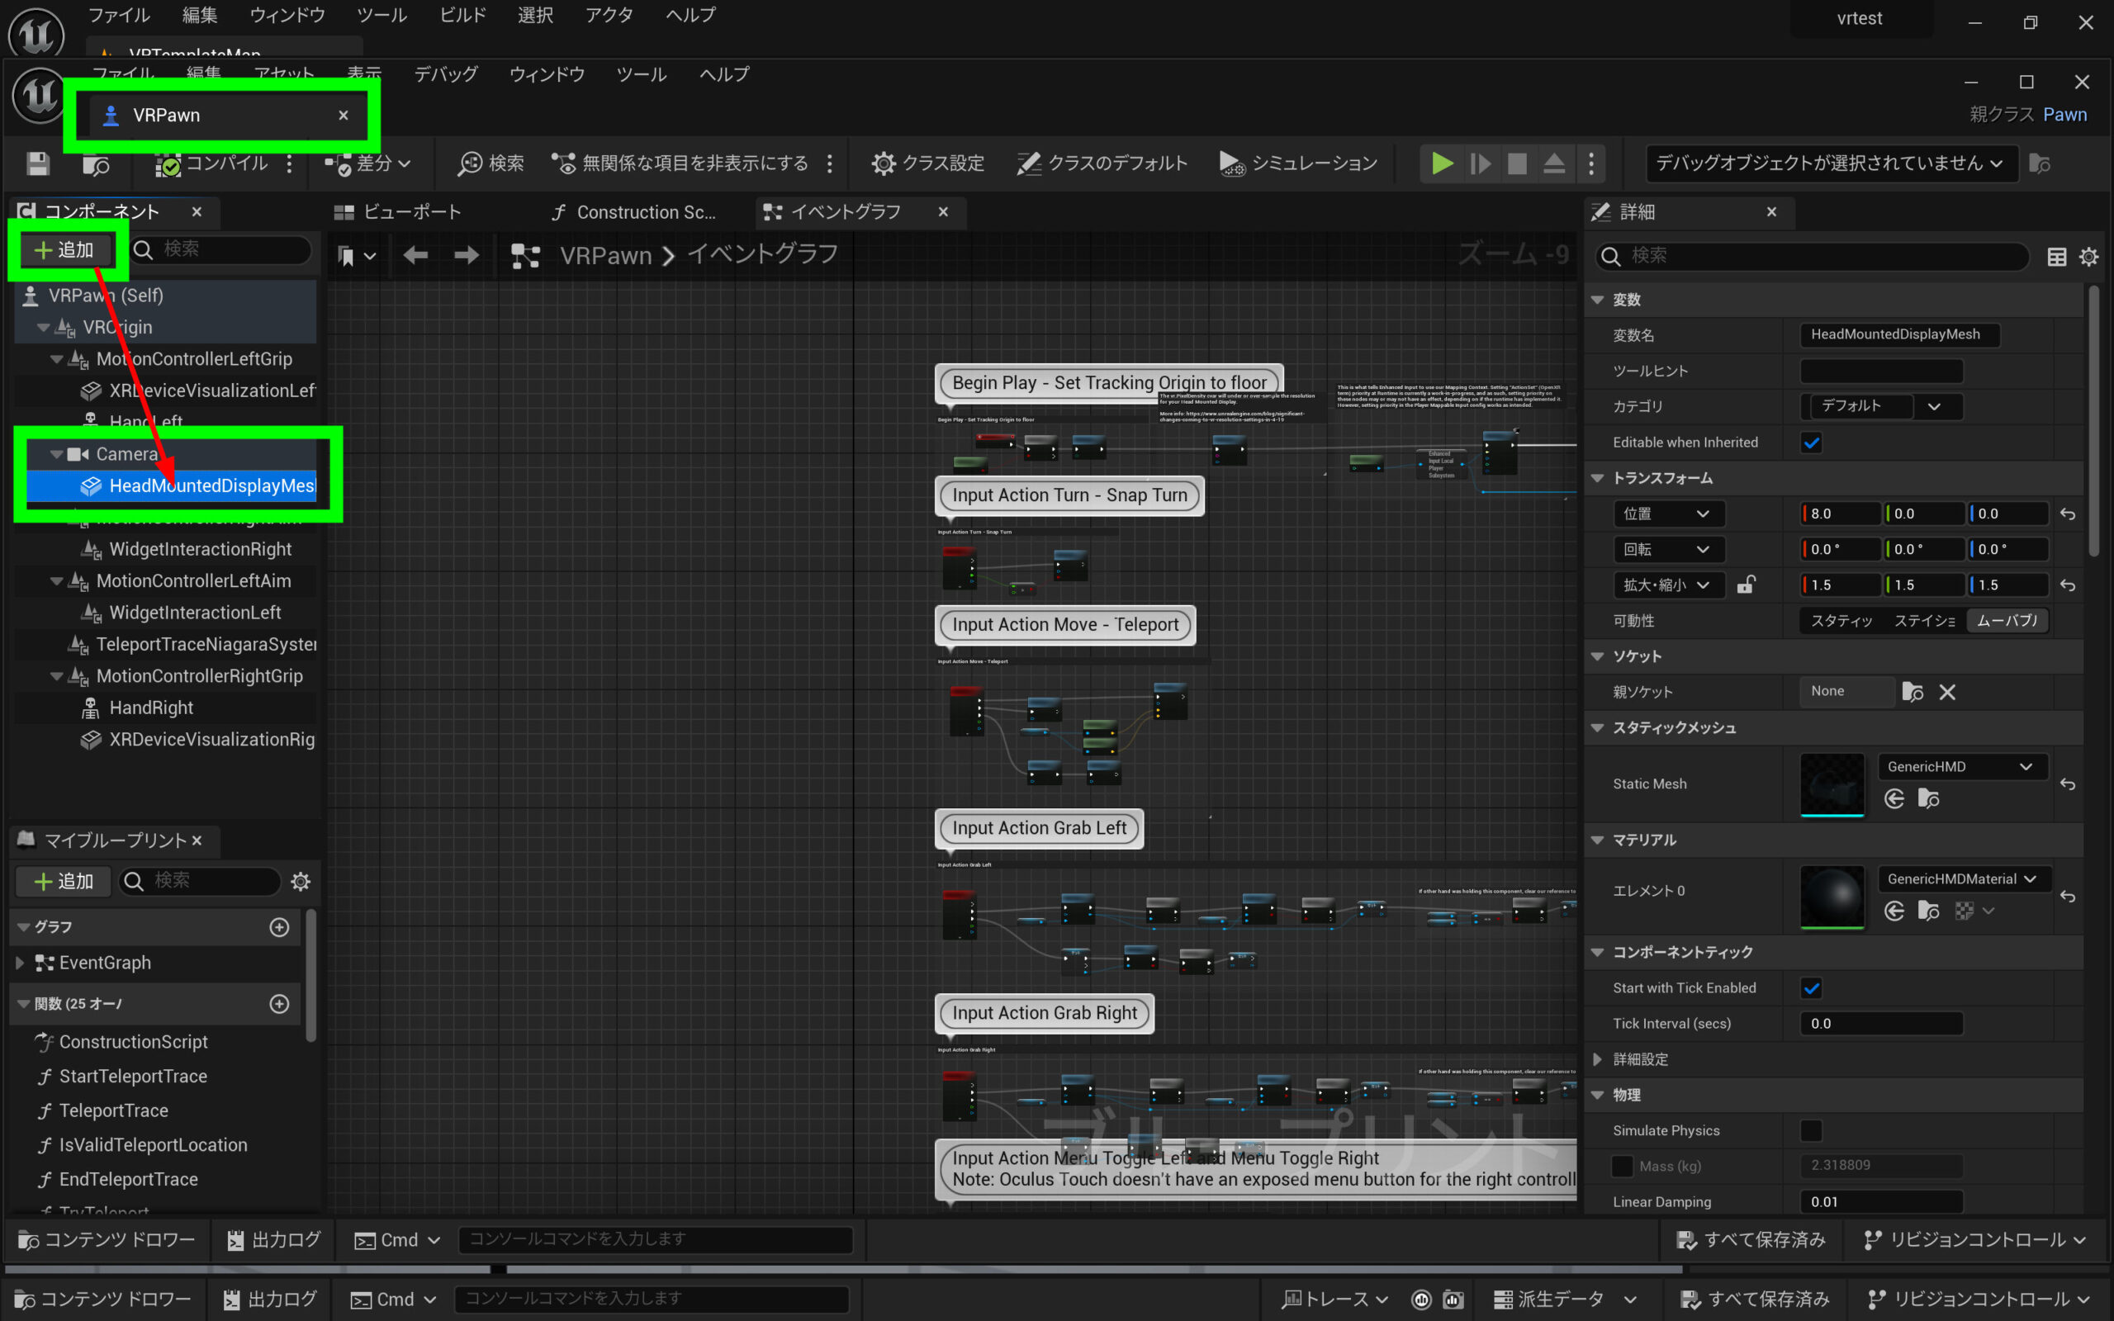2114x1321 pixels.
Task: Collapse the MotionControllerLeftAim tree node
Action: point(57,581)
